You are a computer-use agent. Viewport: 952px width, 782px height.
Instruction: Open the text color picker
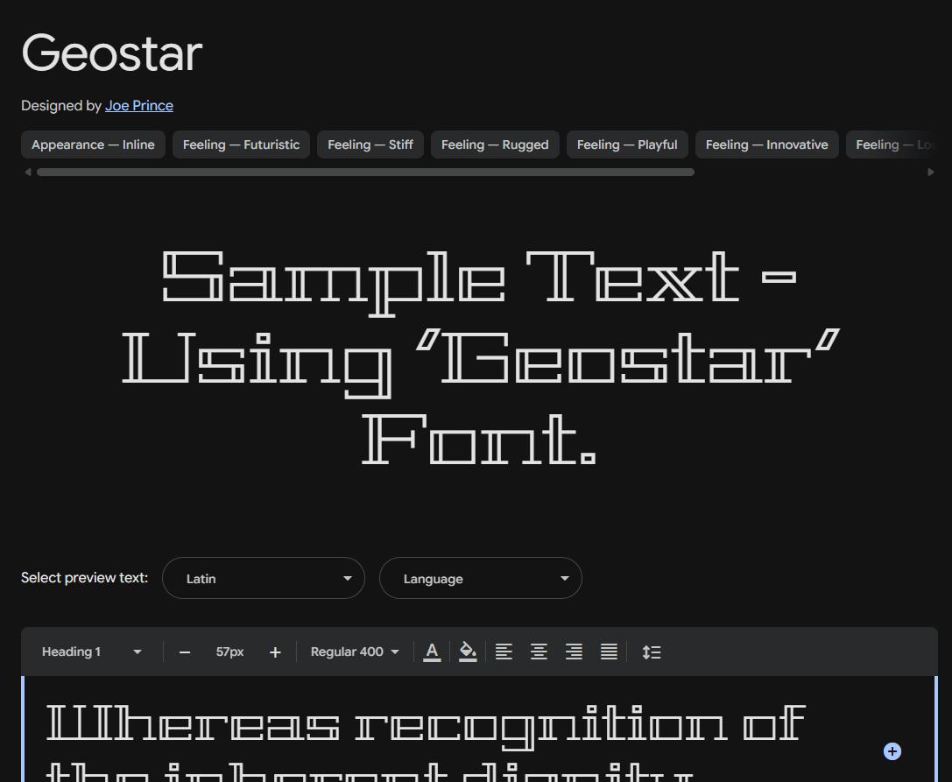432,652
